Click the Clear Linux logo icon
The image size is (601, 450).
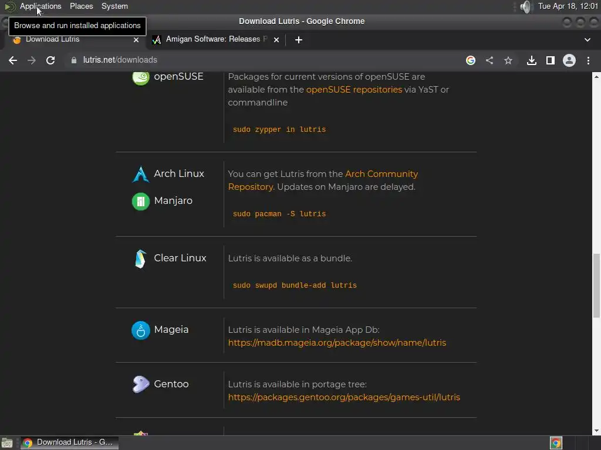[x=141, y=258]
